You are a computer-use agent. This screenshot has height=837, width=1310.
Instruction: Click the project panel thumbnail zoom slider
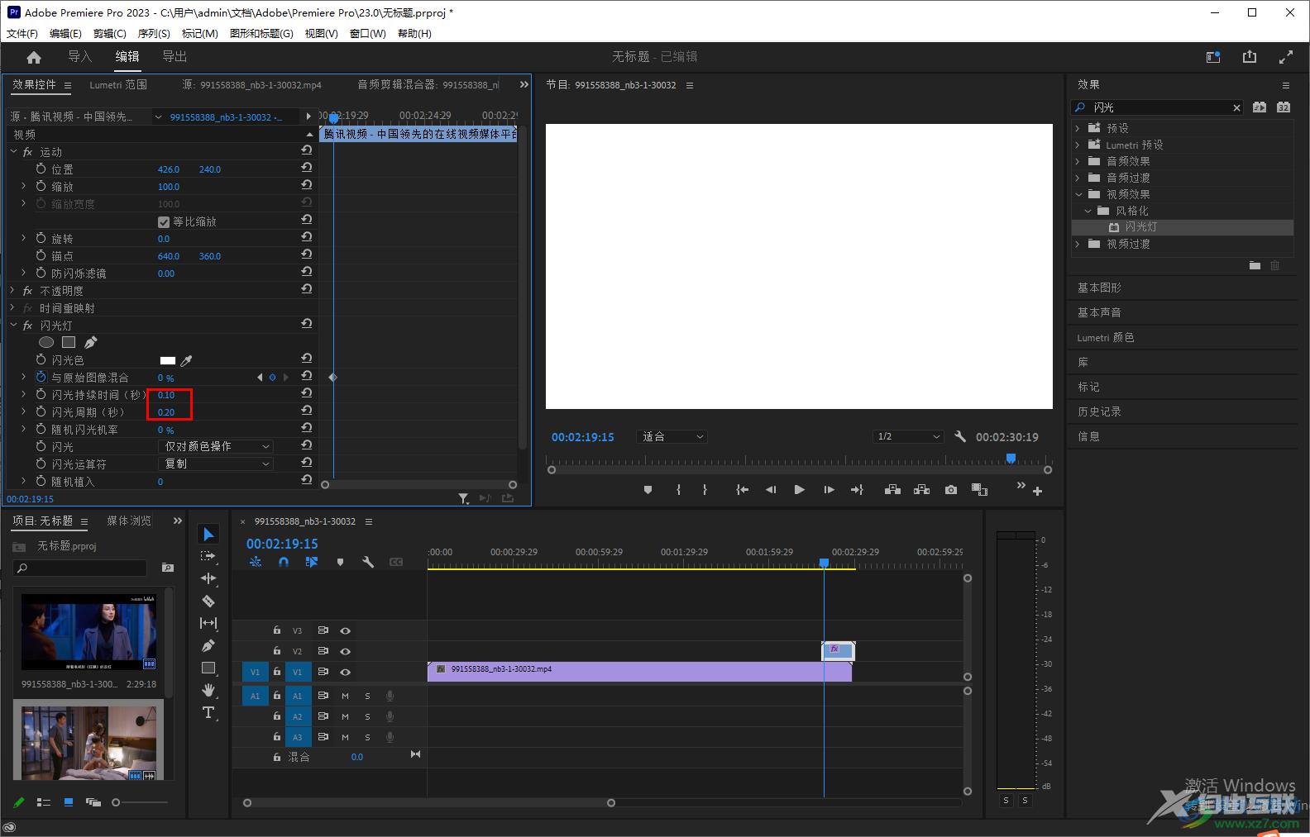[116, 802]
